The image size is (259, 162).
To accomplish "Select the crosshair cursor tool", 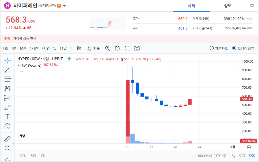I will 8,61.
